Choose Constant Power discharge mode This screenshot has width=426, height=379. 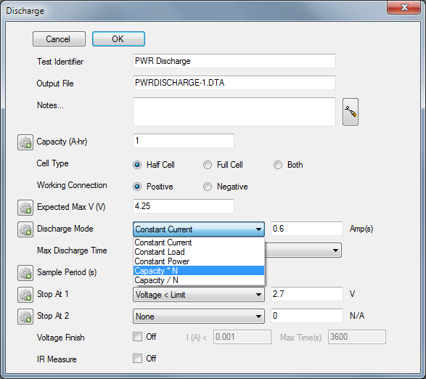pyautogui.click(x=199, y=261)
